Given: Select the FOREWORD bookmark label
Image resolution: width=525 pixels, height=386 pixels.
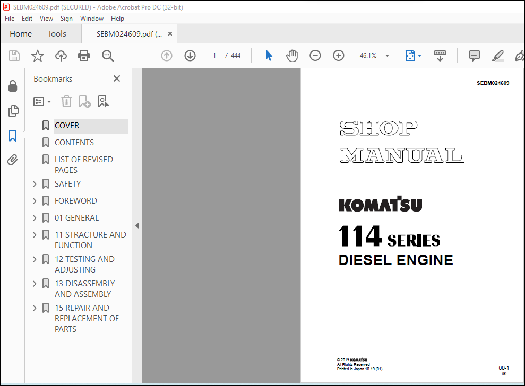Looking at the screenshot, I should click(76, 201).
